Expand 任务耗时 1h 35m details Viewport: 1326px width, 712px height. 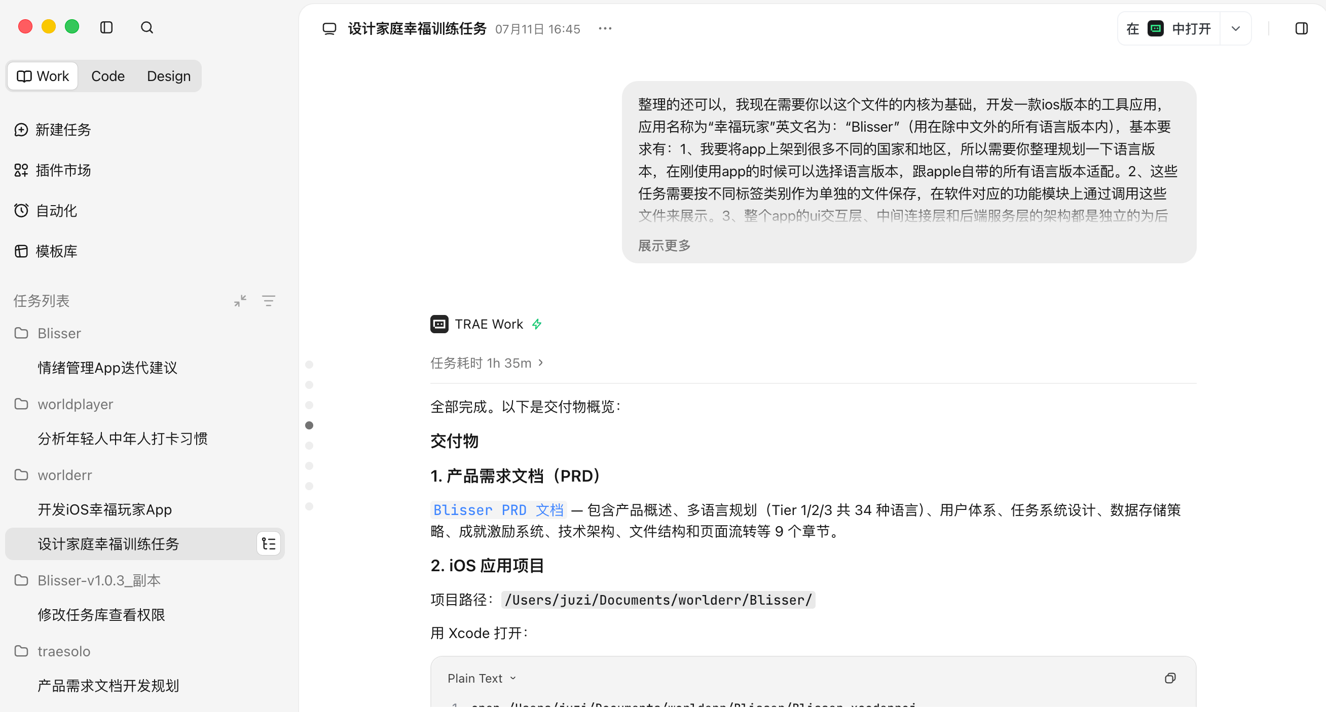(487, 363)
